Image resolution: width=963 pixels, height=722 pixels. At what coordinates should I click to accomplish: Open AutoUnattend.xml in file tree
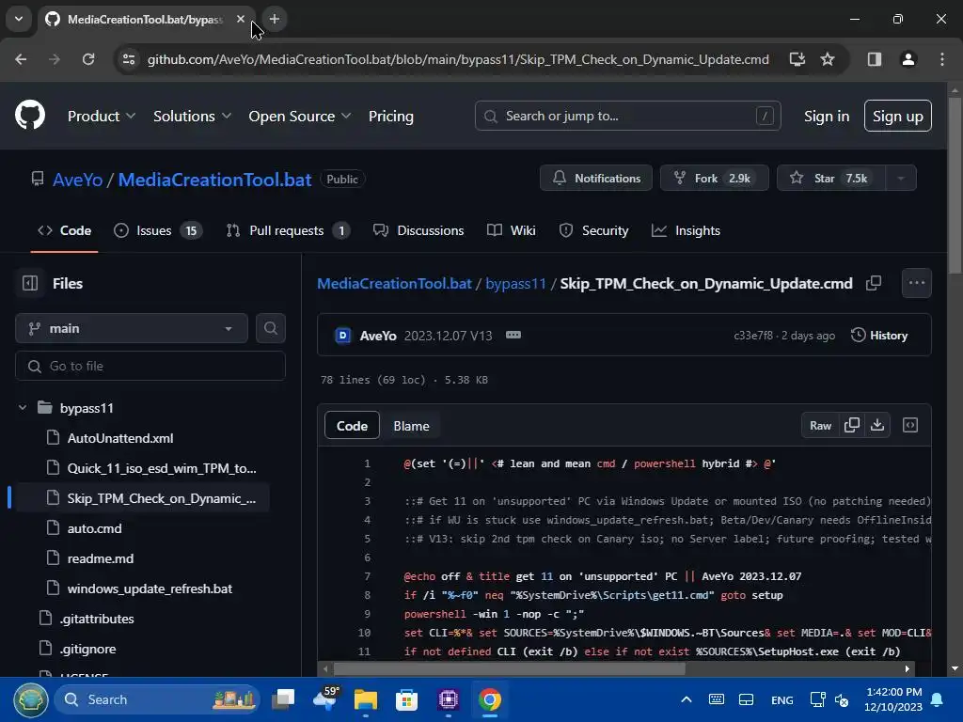coord(120,438)
